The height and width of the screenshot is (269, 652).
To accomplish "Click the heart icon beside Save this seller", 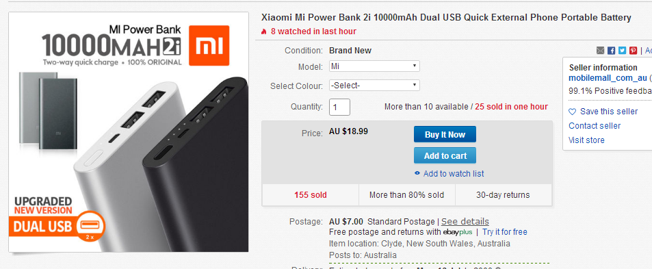I will coord(573,112).
